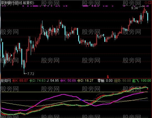Select the 中D: 16.27 indicator value
Viewport: 152px width, 118px height.
(85, 81)
